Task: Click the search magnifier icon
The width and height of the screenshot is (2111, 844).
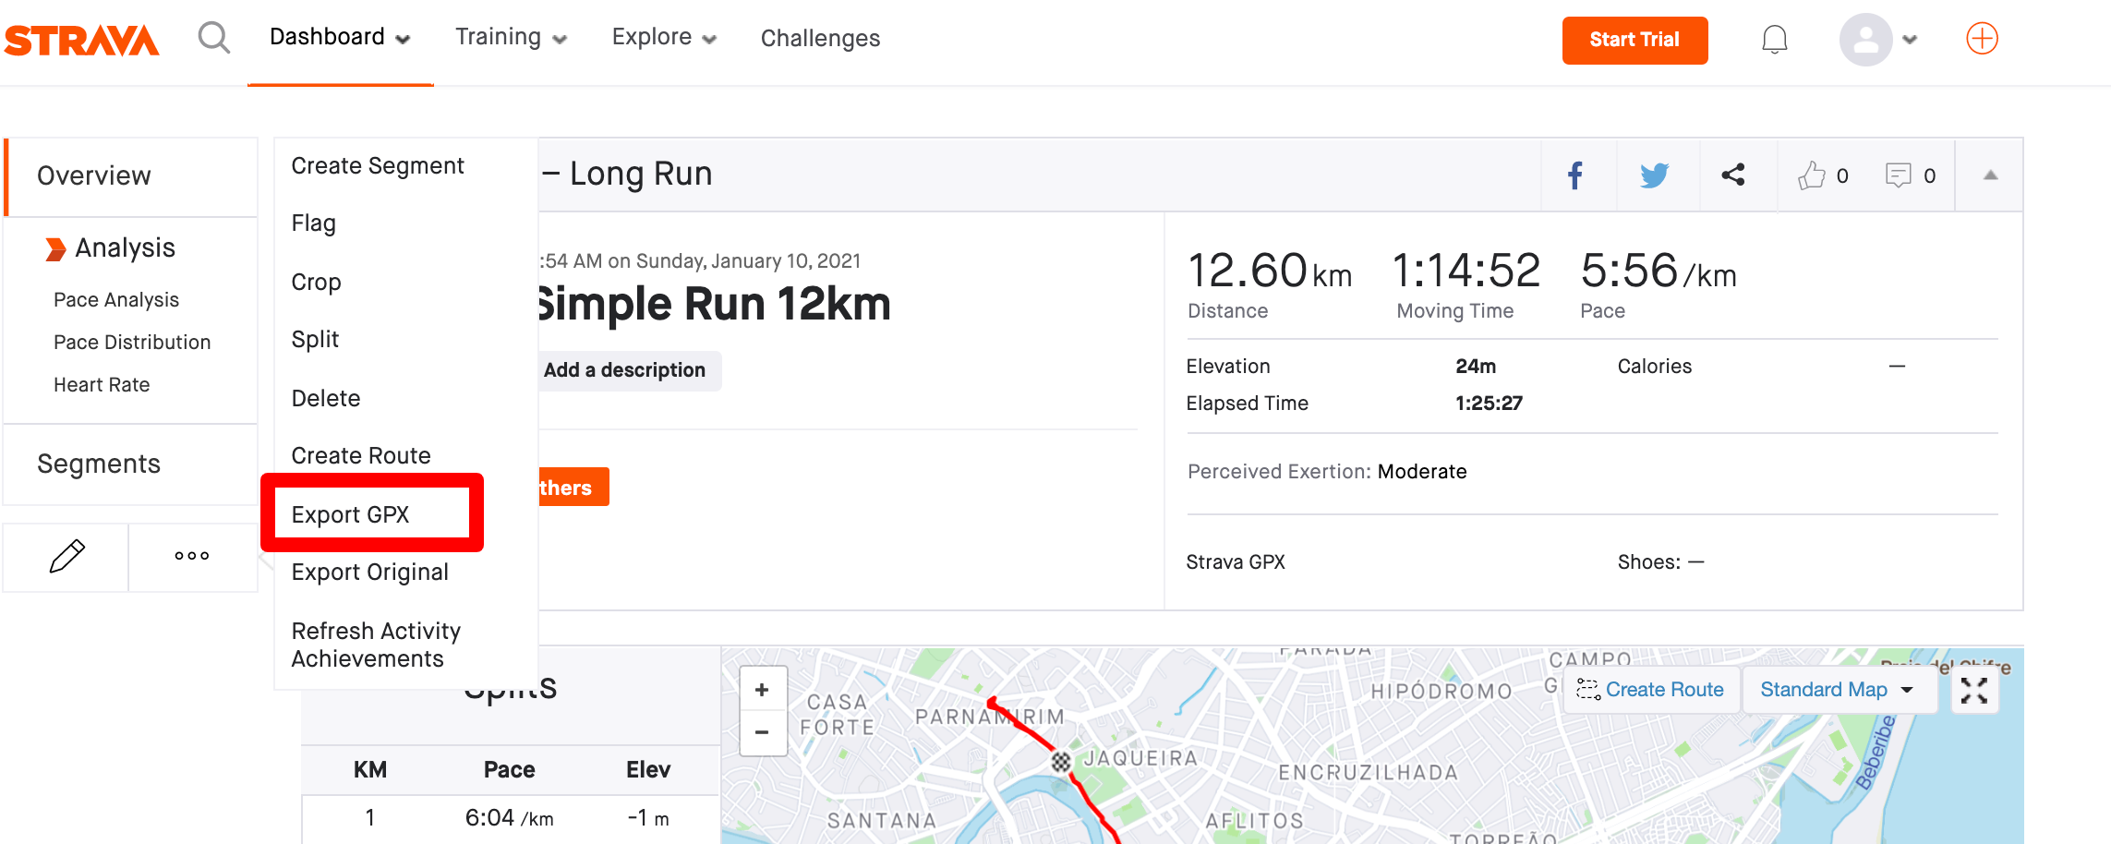Action: [214, 38]
